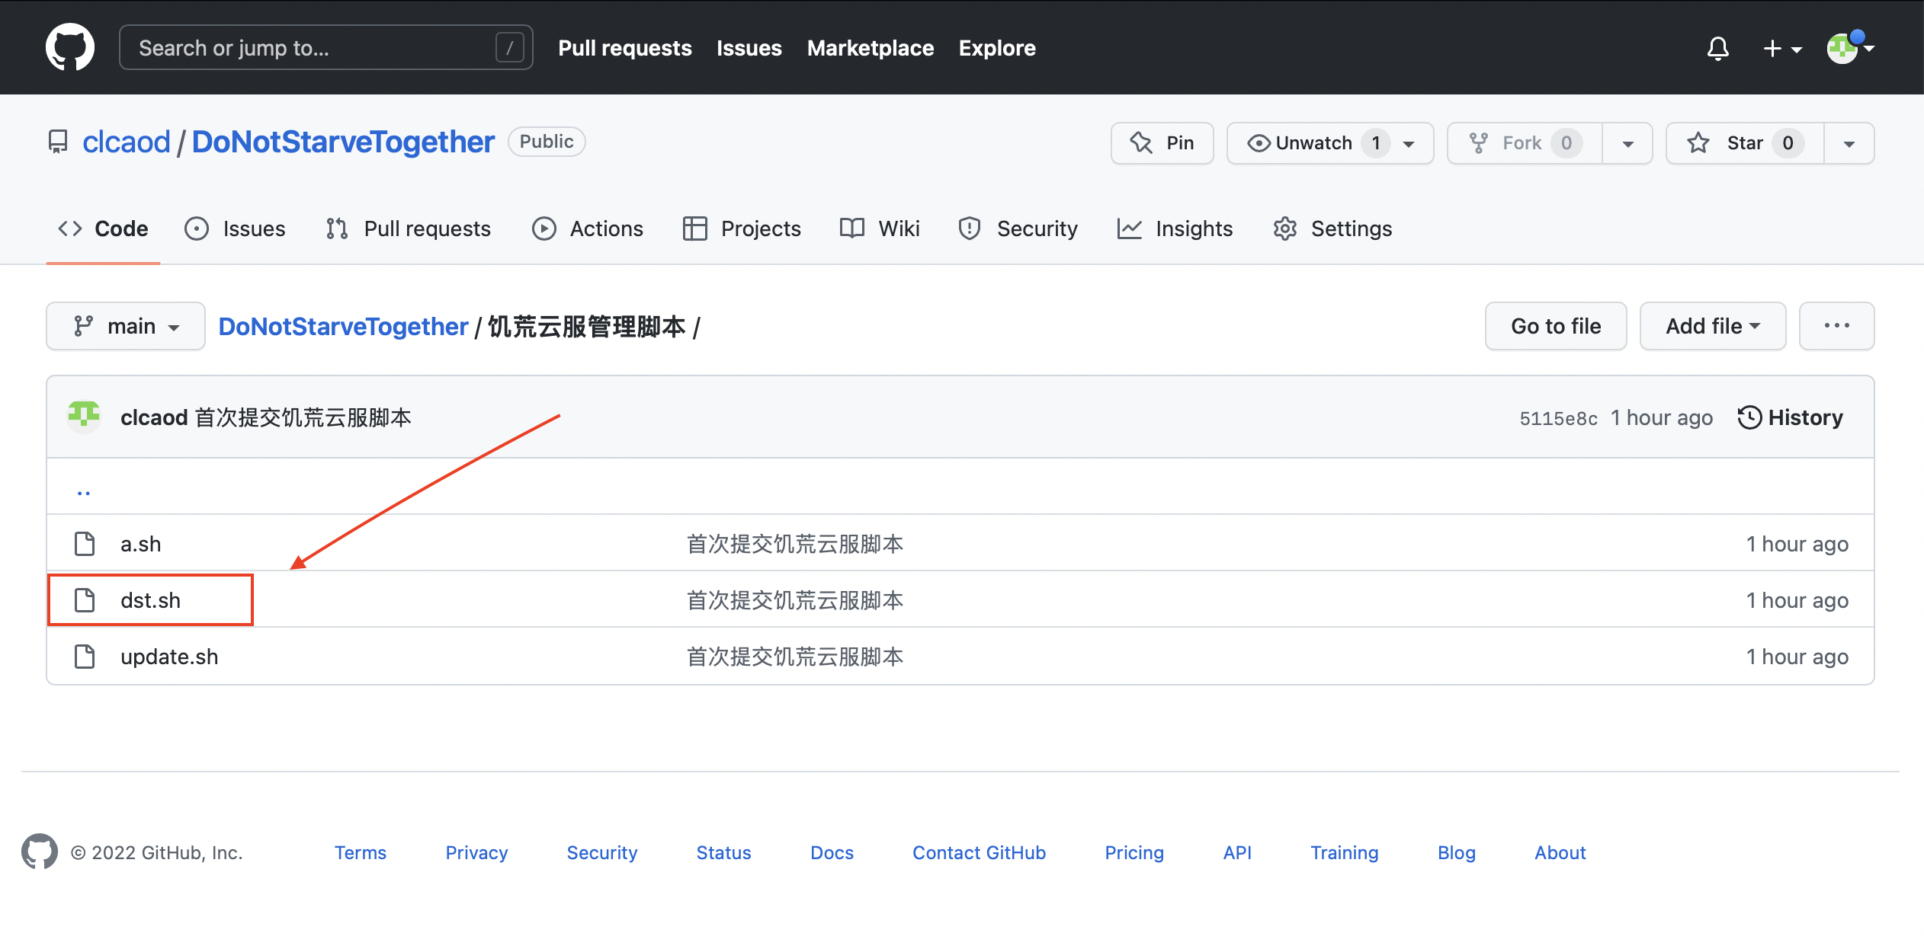This screenshot has height=946, width=1924.
Task: Click the GitHub logo in header
Action: 70,47
